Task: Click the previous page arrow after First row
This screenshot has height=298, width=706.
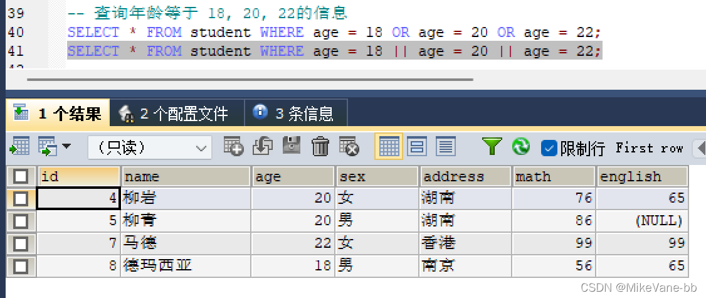Action: [700, 148]
